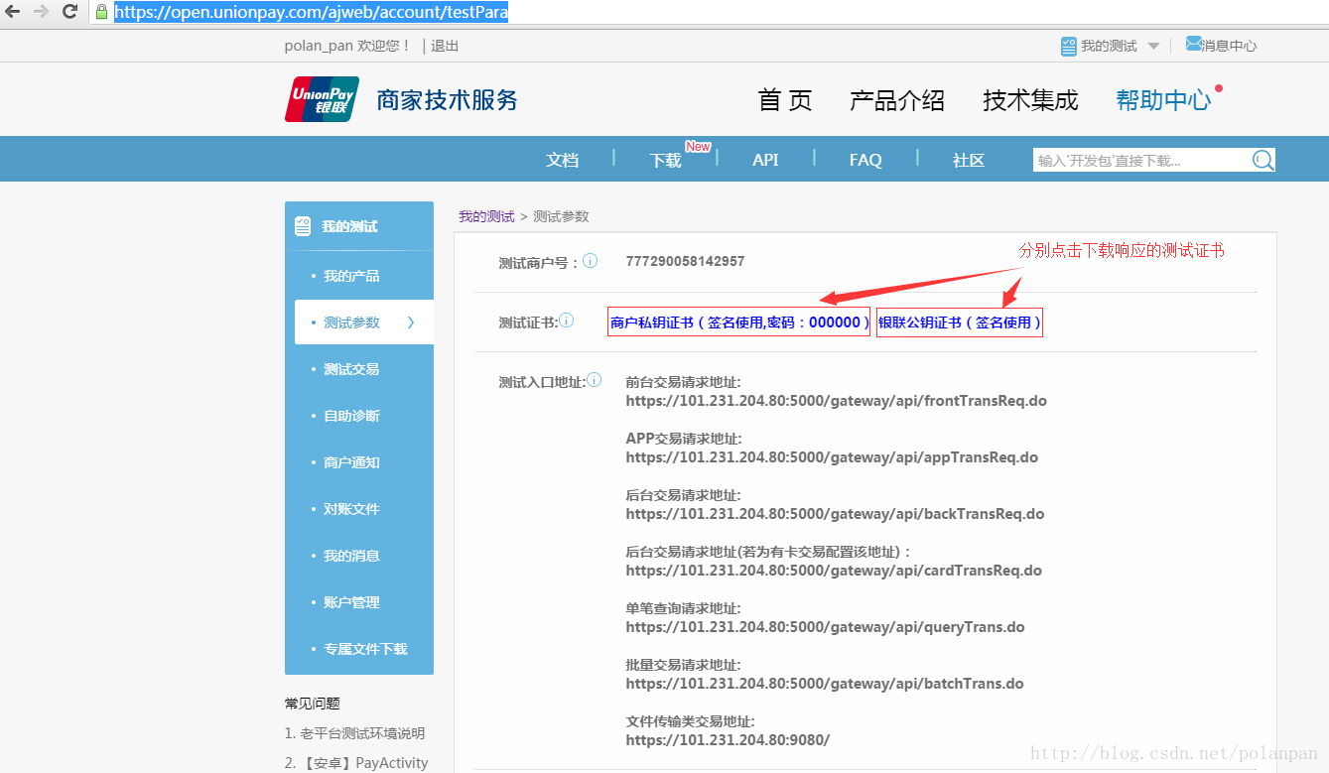Go to the 下载 tab
Viewport: 1329px width, 773px height.
click(666, 160)
